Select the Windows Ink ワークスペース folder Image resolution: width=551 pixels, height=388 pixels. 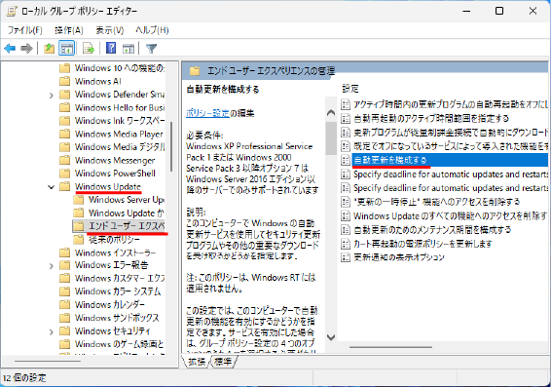[120, 121]
